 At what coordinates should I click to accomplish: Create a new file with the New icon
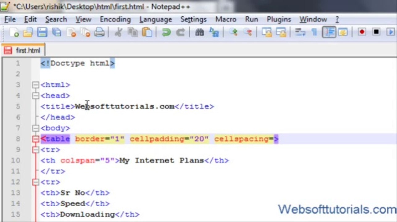tap(14, 32)
